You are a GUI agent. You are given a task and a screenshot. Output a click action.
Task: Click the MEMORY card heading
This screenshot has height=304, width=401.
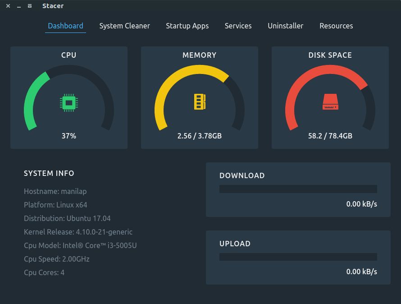click(x=200, y=55)
